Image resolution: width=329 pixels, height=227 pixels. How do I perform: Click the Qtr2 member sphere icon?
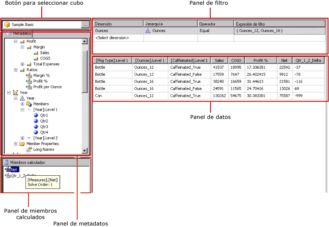[x=36, y=121]
